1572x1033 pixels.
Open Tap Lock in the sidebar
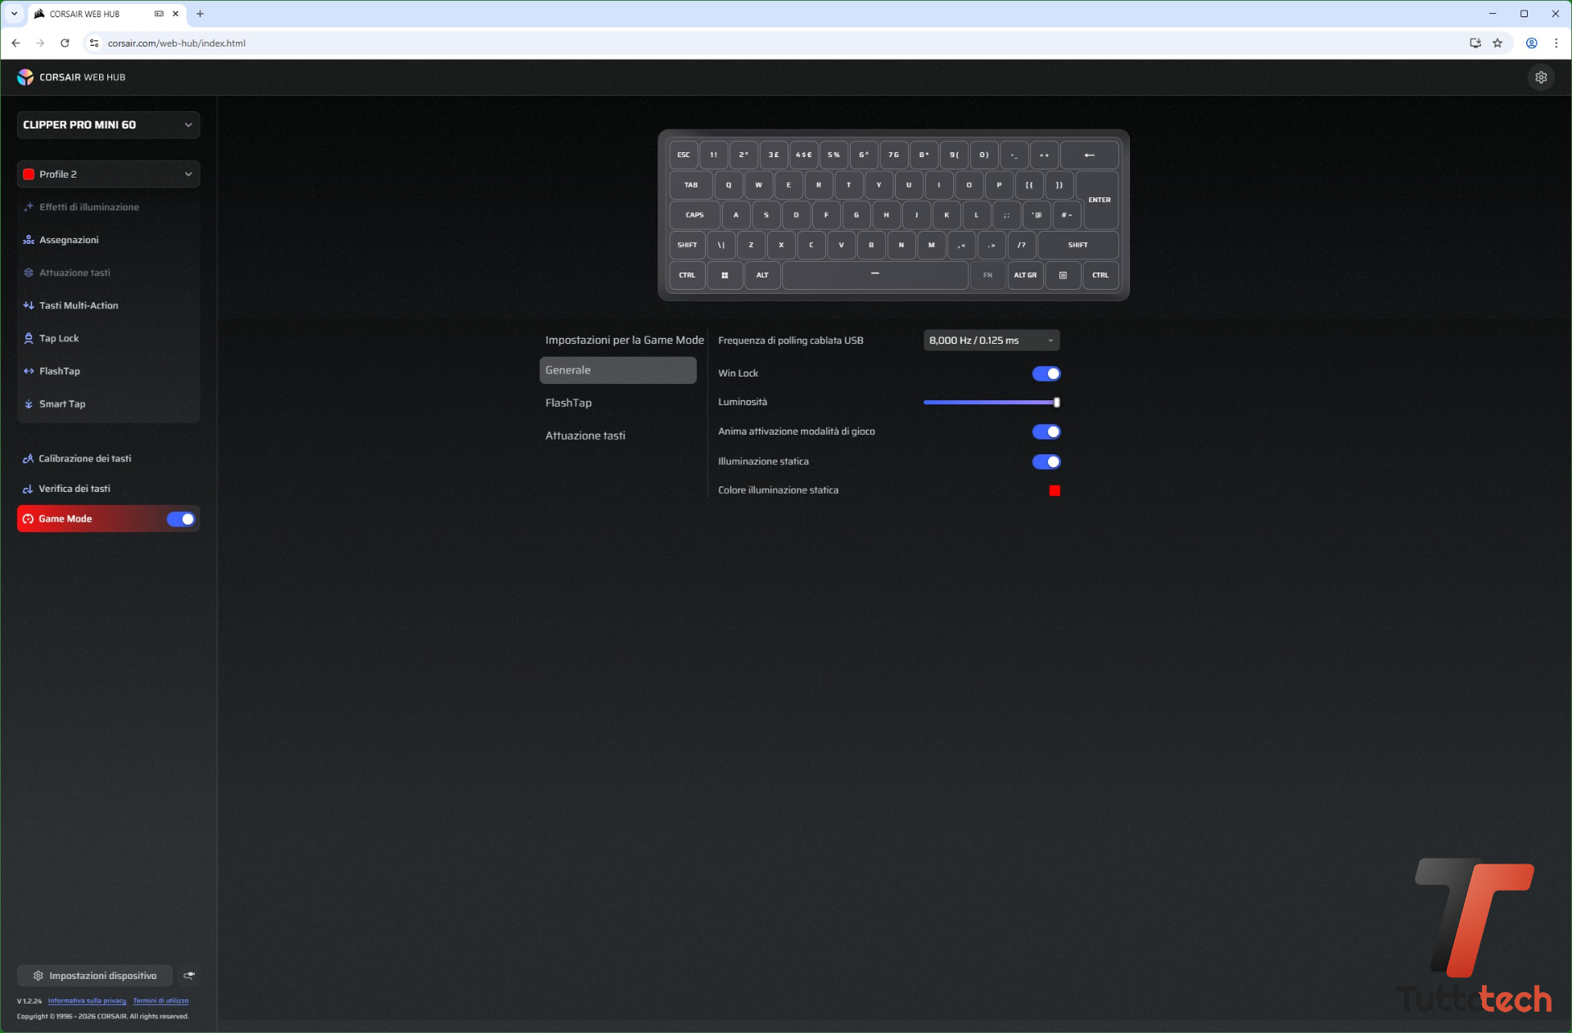point(108,338)
